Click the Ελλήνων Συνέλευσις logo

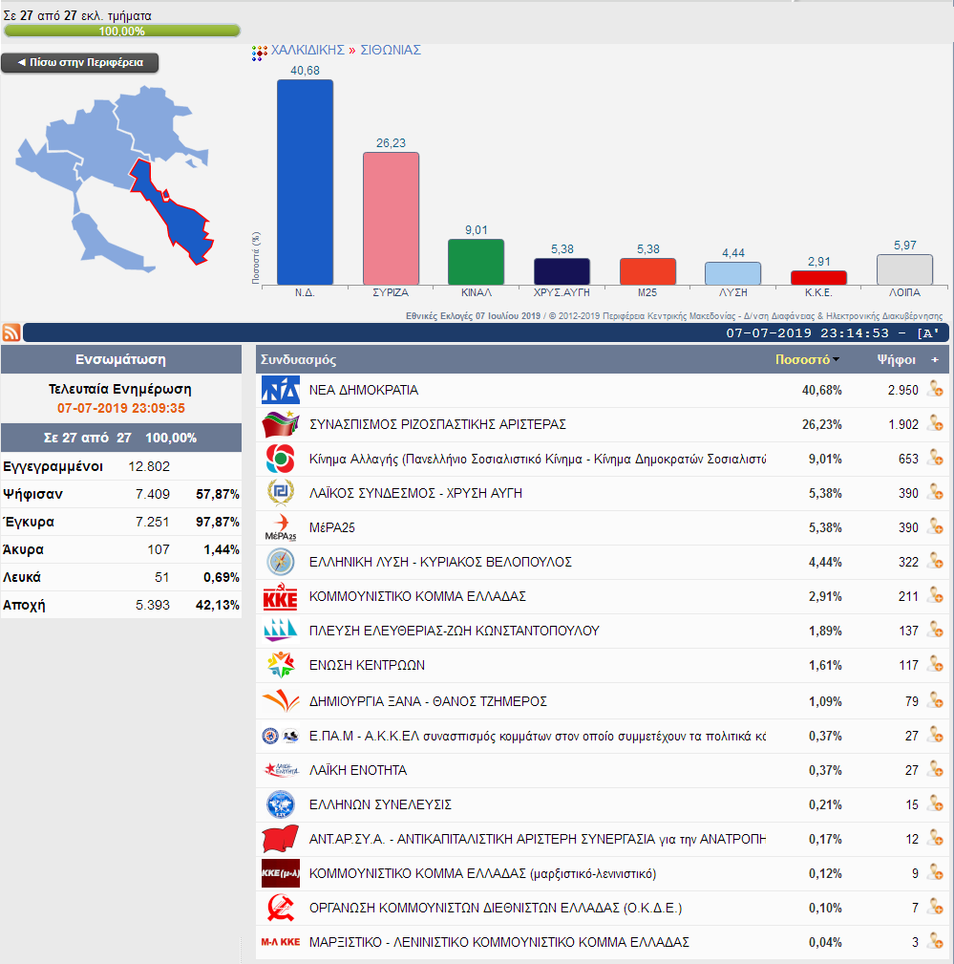(281, 804)
